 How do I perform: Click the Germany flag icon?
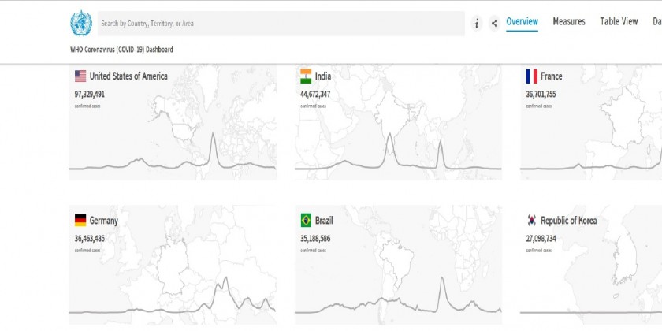[80, 221]
